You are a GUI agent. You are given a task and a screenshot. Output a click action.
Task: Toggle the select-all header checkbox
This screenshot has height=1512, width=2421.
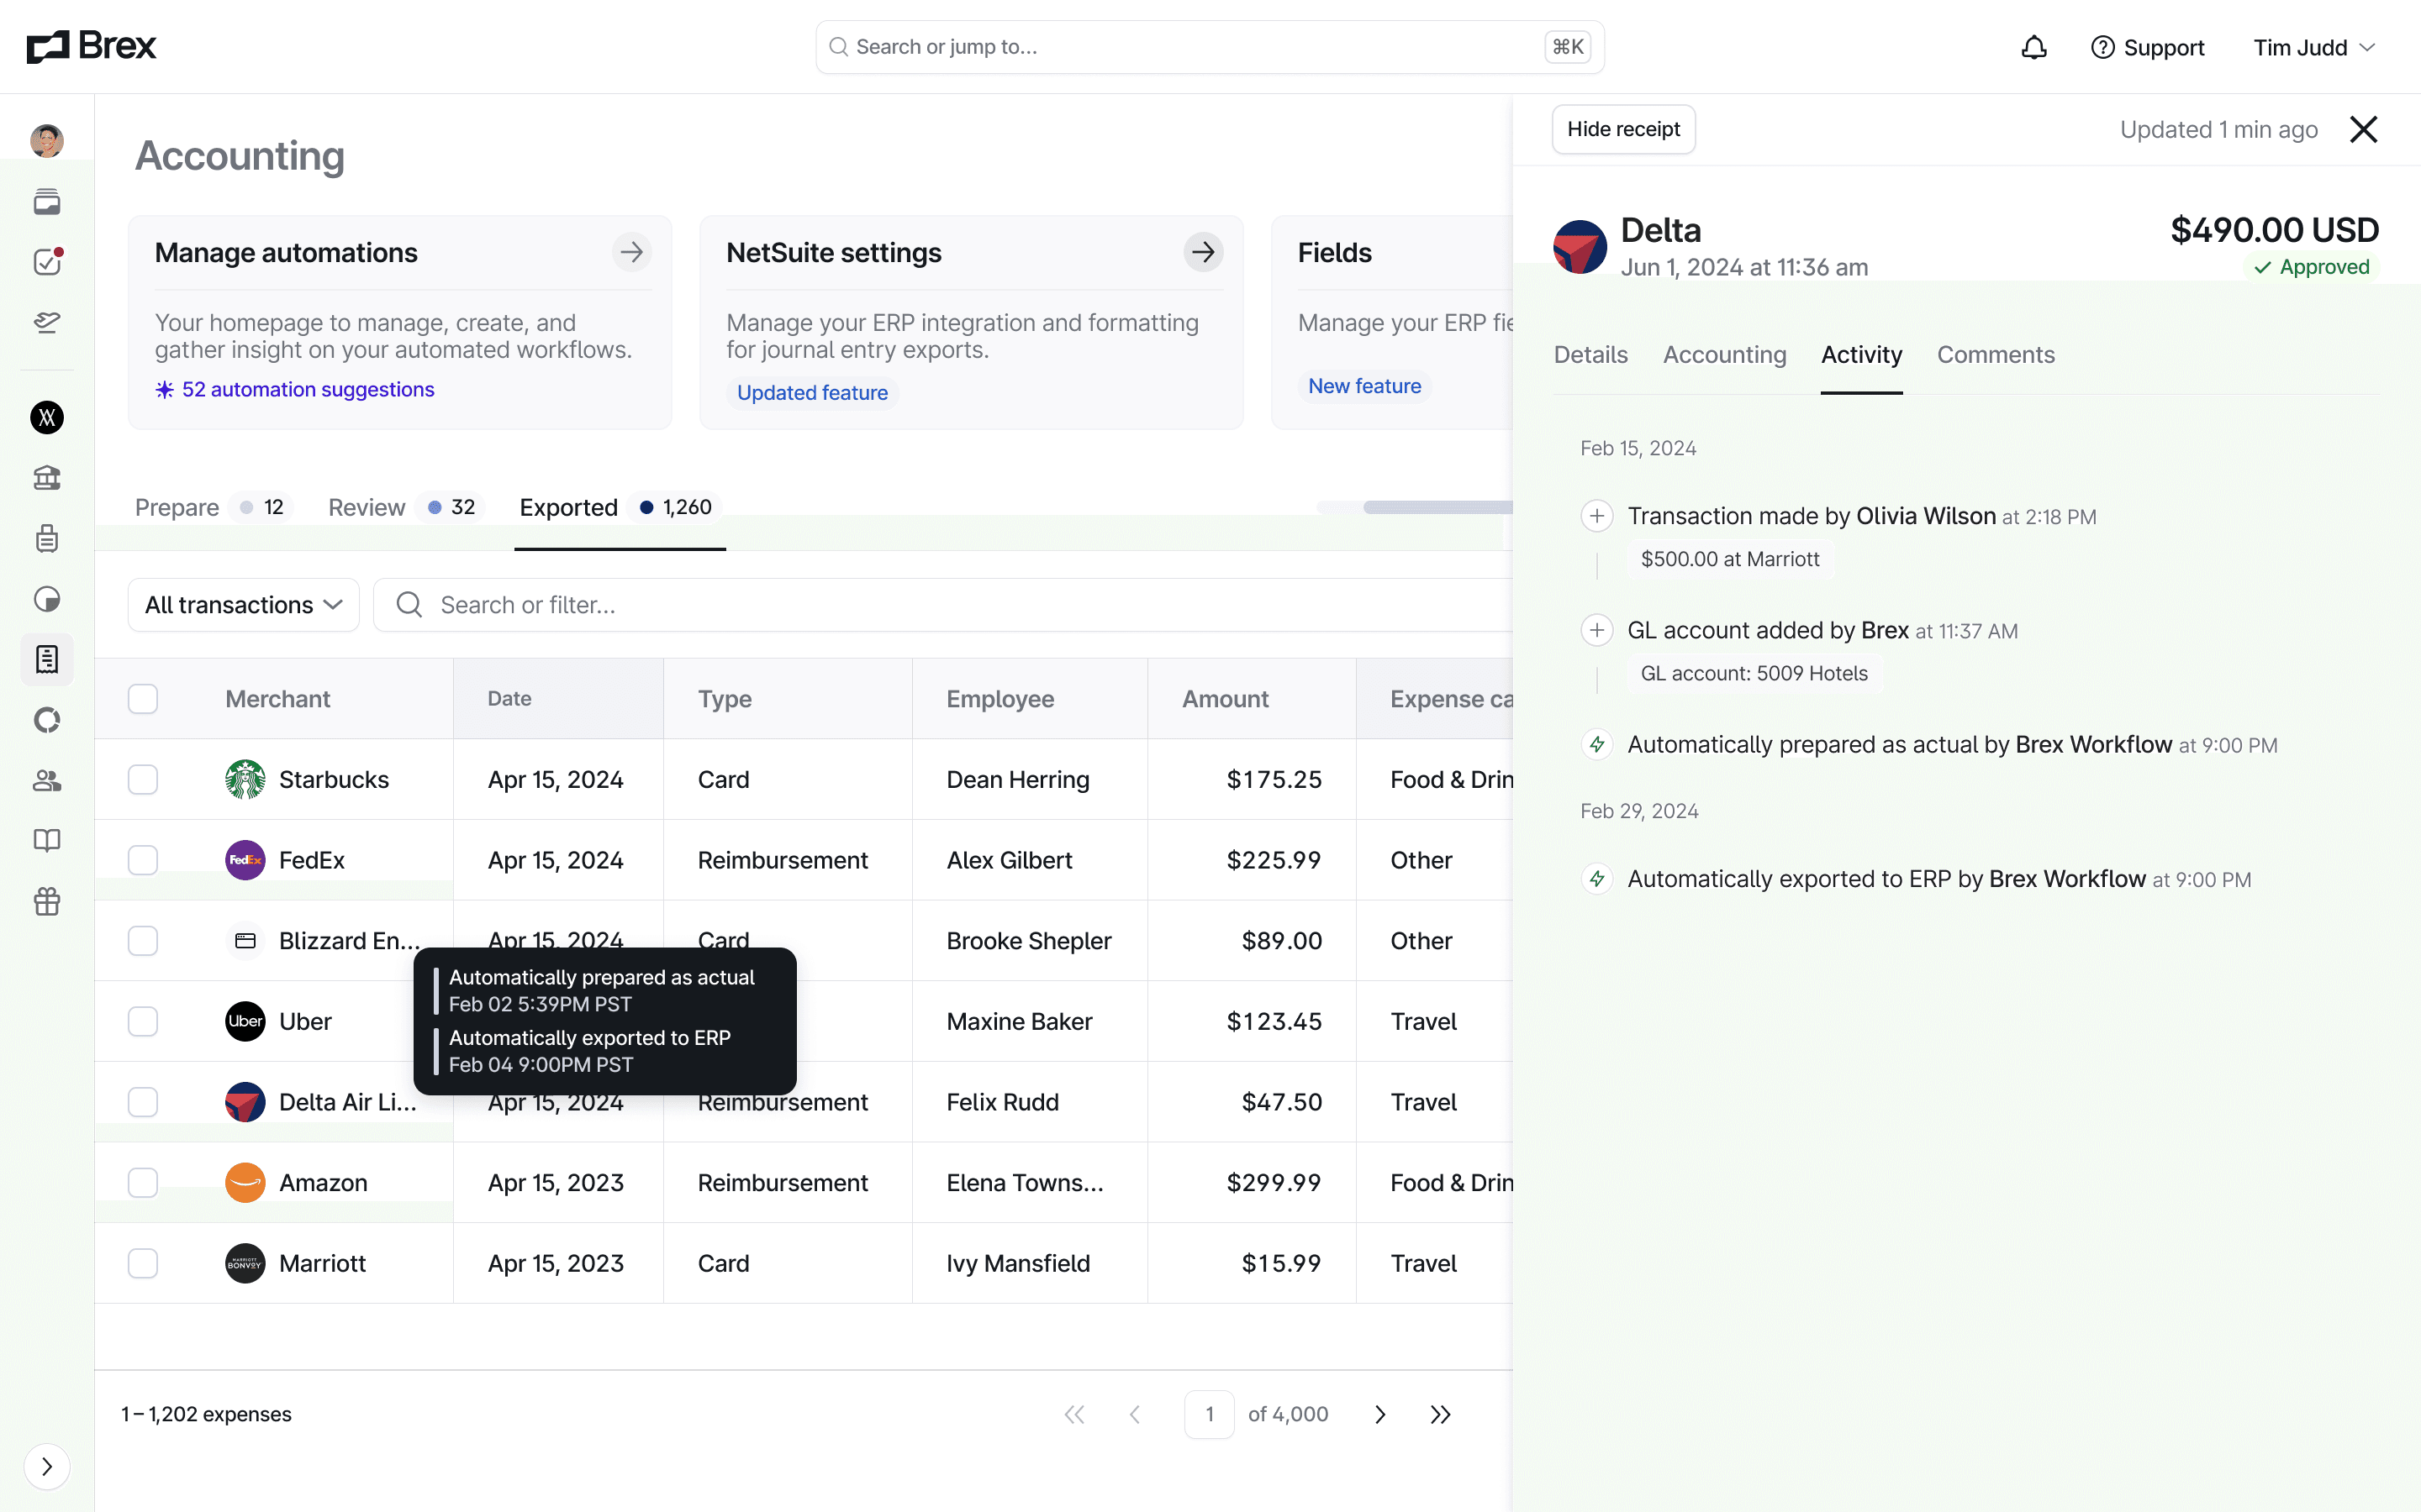pyautogui.click(x=143, y=698)
